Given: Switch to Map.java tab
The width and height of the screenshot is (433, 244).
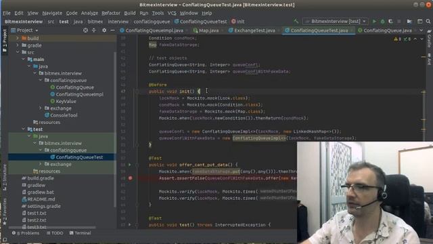Looking at the screenshot, I should click(206, 30).
